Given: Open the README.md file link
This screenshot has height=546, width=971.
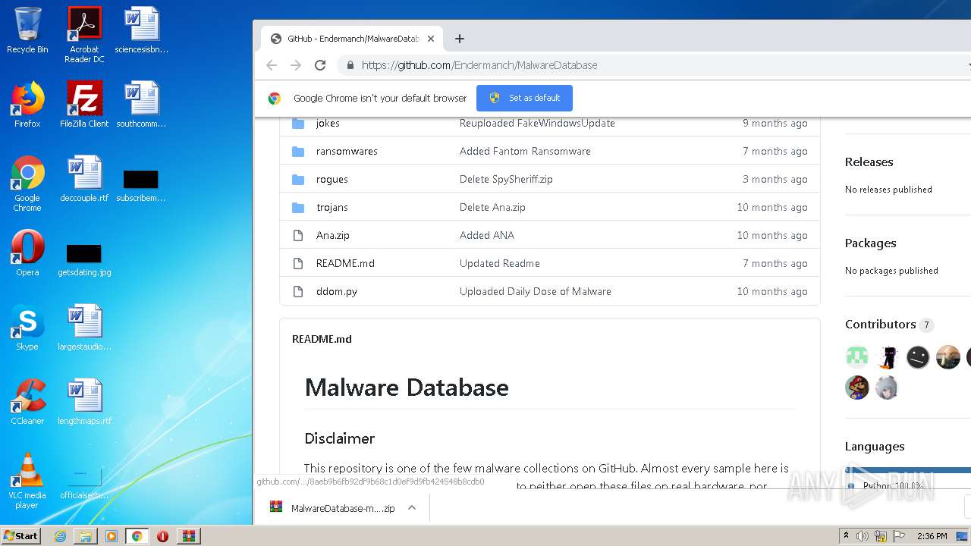Looking at the screenshot, I should click(x=345, y=263).
